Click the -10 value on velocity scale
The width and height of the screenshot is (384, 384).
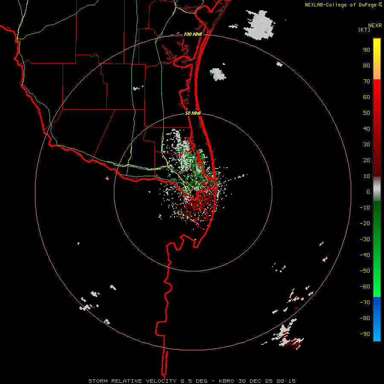(365, 208)
